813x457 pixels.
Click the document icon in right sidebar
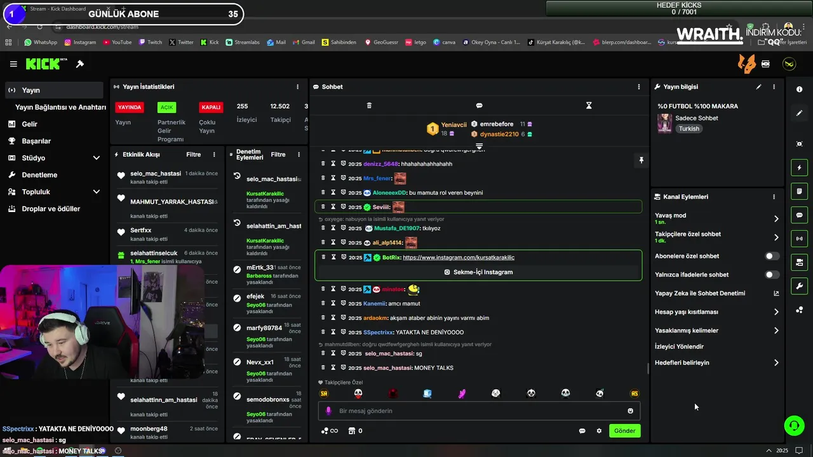click(x=799, y=191)
